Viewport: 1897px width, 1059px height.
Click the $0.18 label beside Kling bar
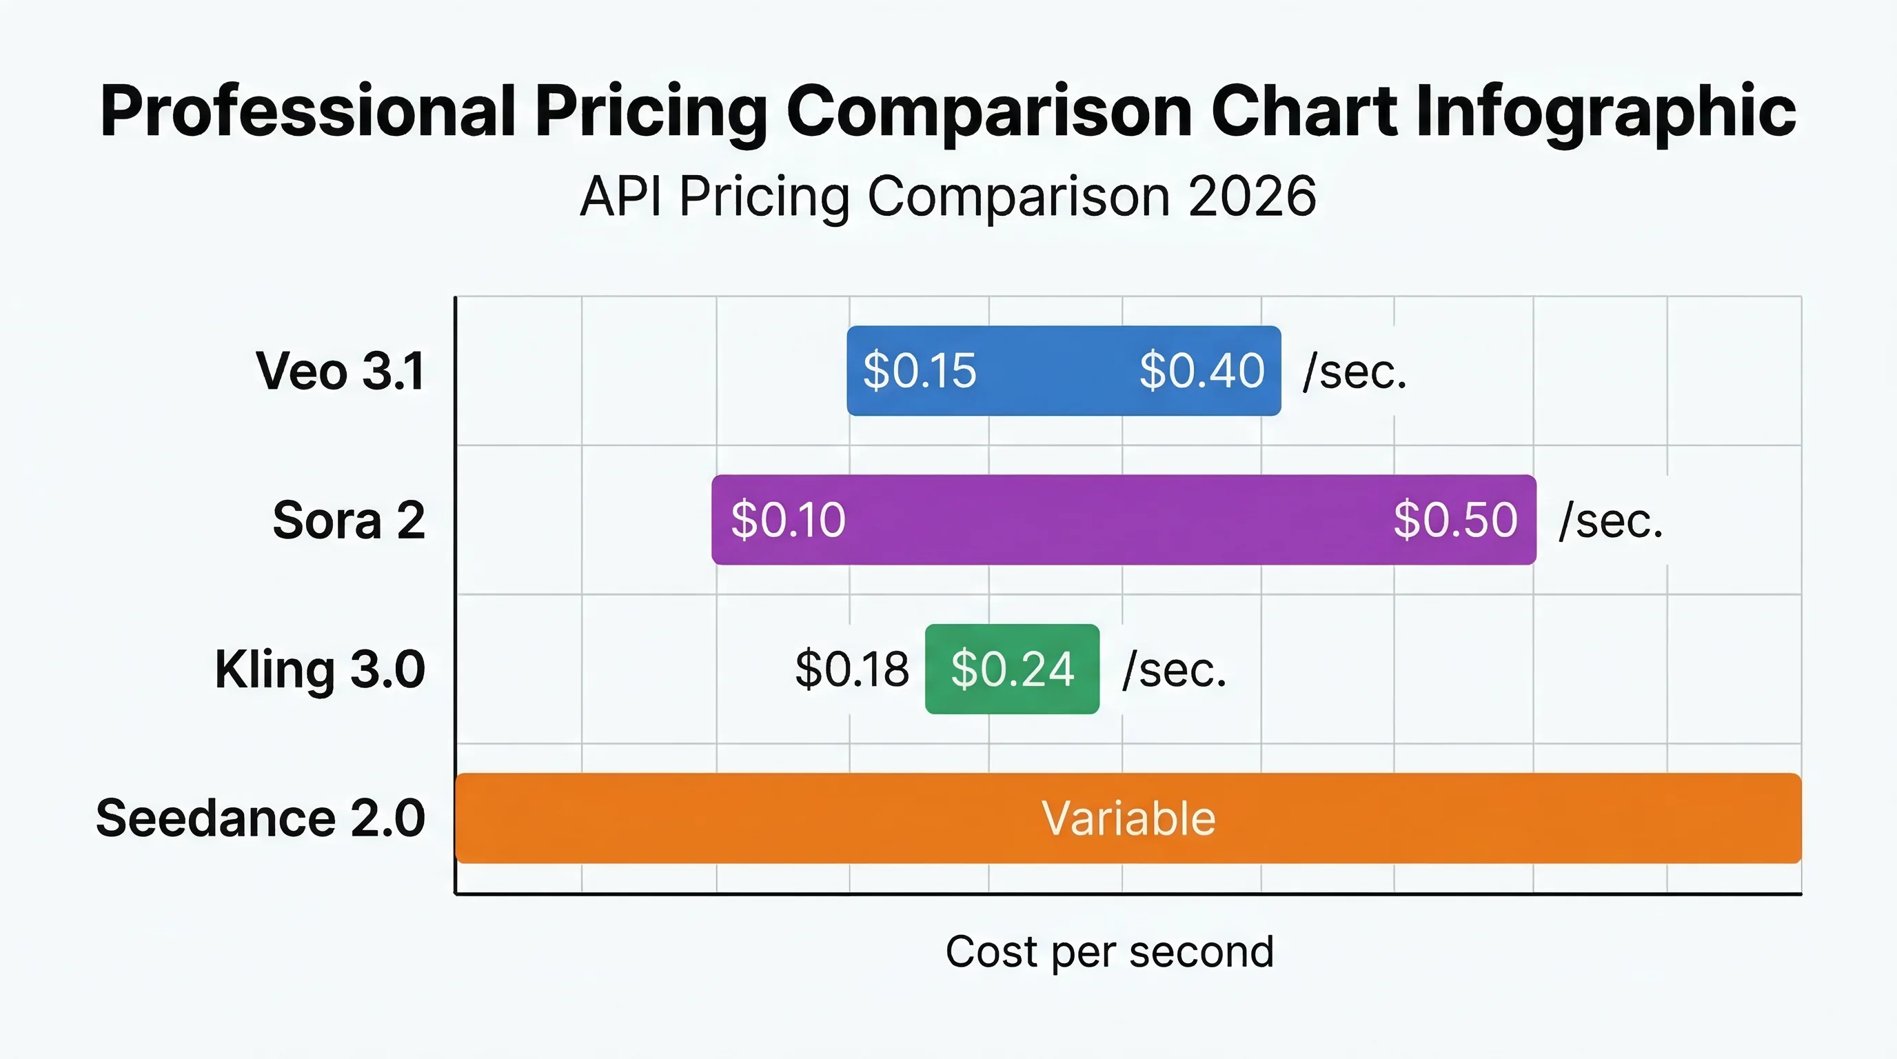pyautogui.click(x=852, y=669)
